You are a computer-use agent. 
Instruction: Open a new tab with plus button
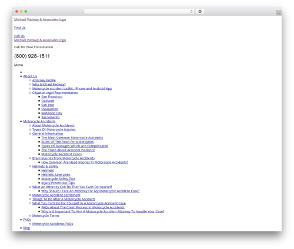pos(279,13)
